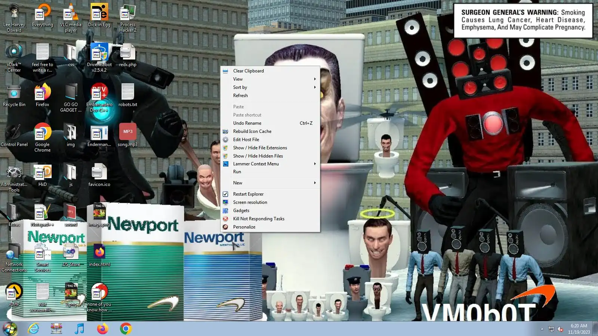Choose Show / Hide File Extensions
This screenshot has width=598, height=336.
pos(270,148)
